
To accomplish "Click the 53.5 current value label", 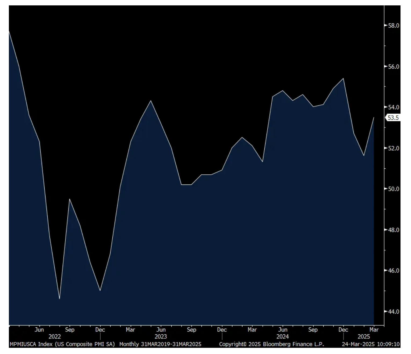I will (393, 118).
